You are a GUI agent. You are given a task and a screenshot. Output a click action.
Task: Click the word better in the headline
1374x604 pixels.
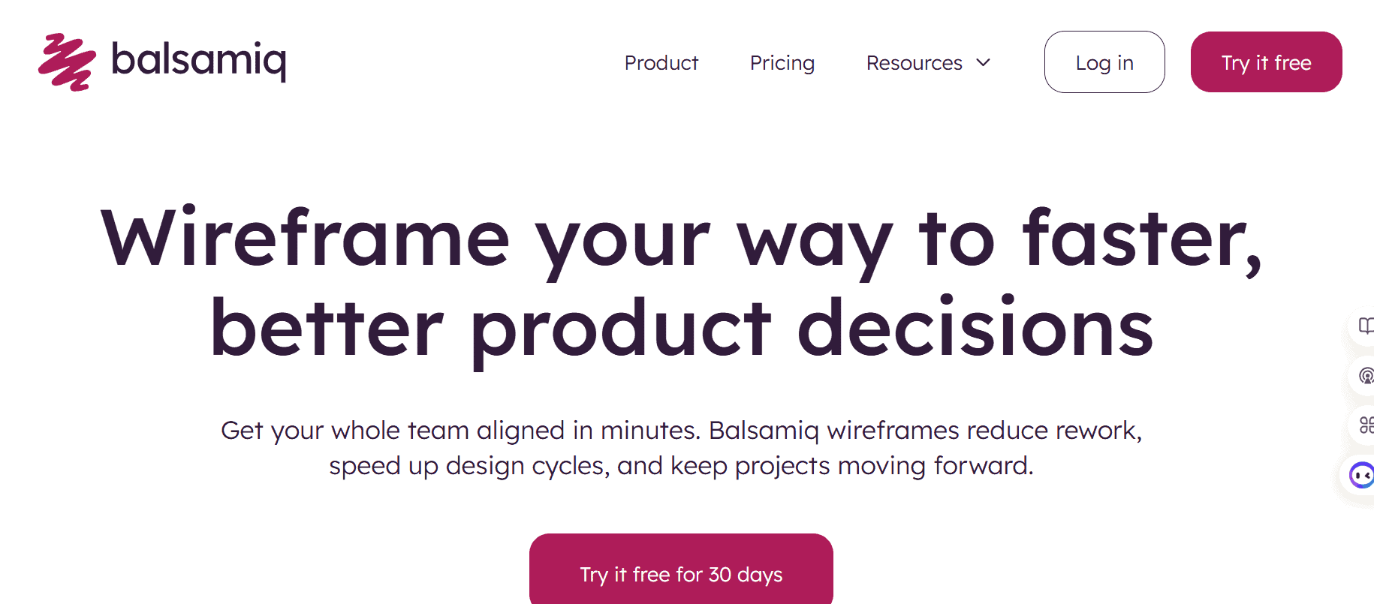pos(327,327)
